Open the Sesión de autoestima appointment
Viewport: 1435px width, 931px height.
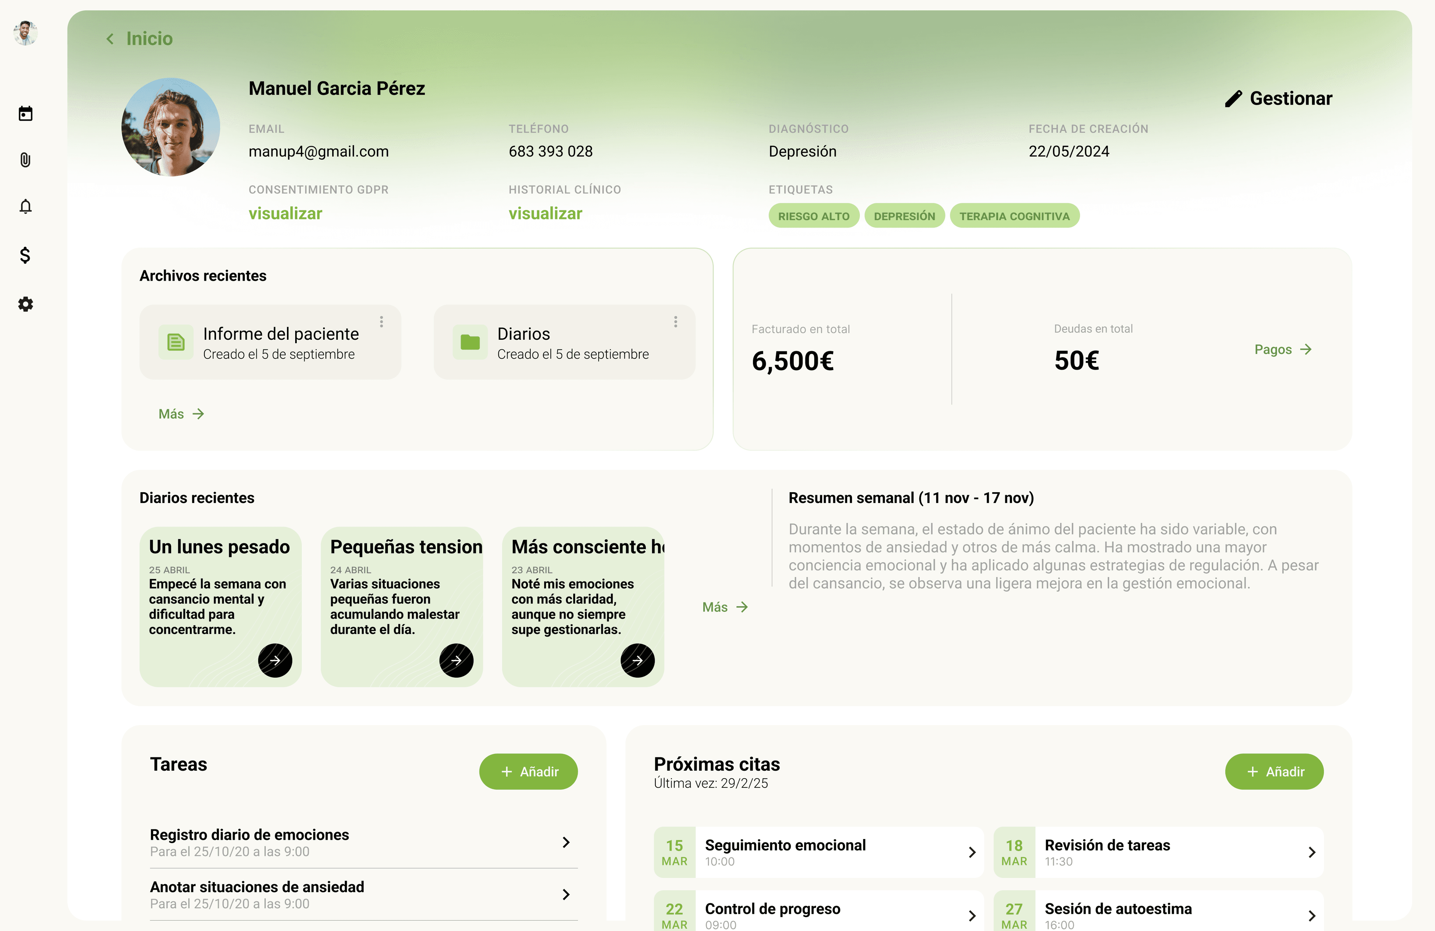click(x=1159, y=911)
